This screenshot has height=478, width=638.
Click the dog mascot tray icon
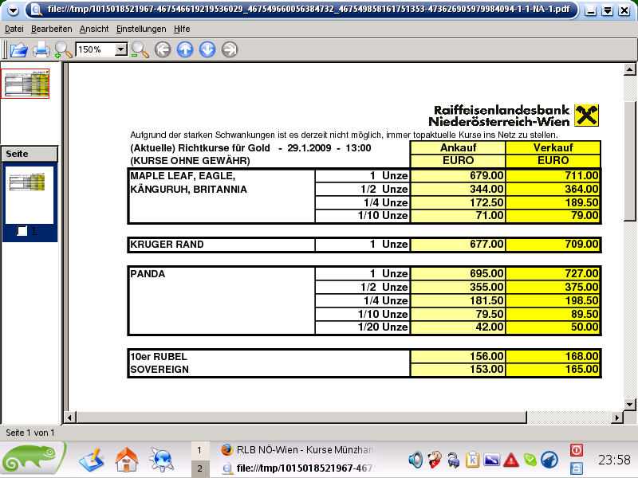pos(434,460)
